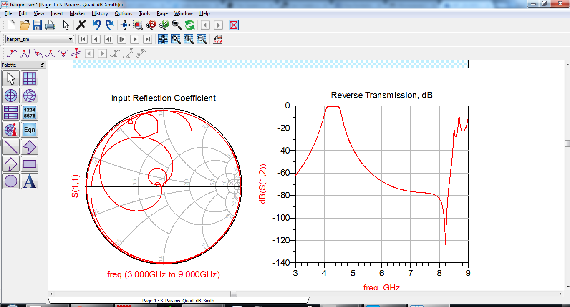Open the Options menu

click(124, 13)
